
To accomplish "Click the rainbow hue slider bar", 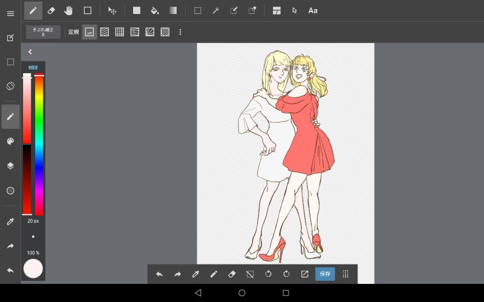I will coord(39,145).
